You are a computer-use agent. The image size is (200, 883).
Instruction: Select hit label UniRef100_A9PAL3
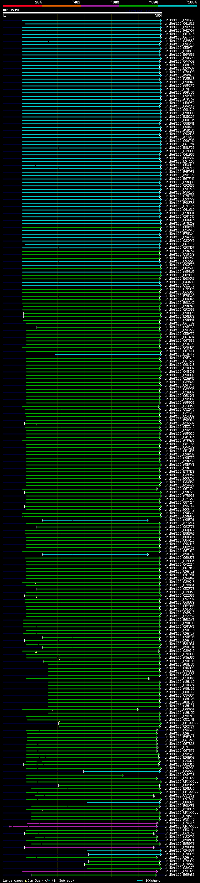179,75
